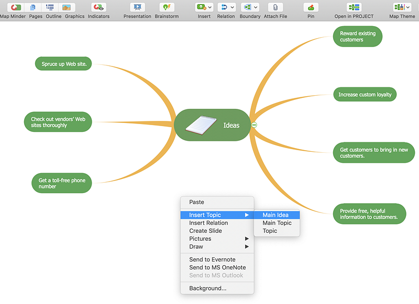
Task: Open the Insert dropdown arrow
Action: pos(210,7)
